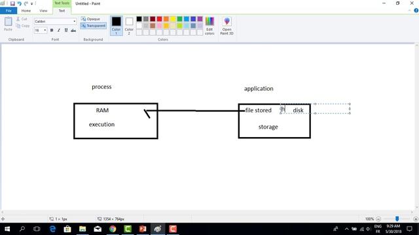Toggle Bold formatting

(x=52, y=31)
